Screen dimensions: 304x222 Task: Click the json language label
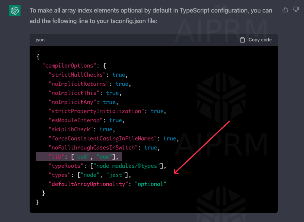pyautogui.click(x=40, y=40)
